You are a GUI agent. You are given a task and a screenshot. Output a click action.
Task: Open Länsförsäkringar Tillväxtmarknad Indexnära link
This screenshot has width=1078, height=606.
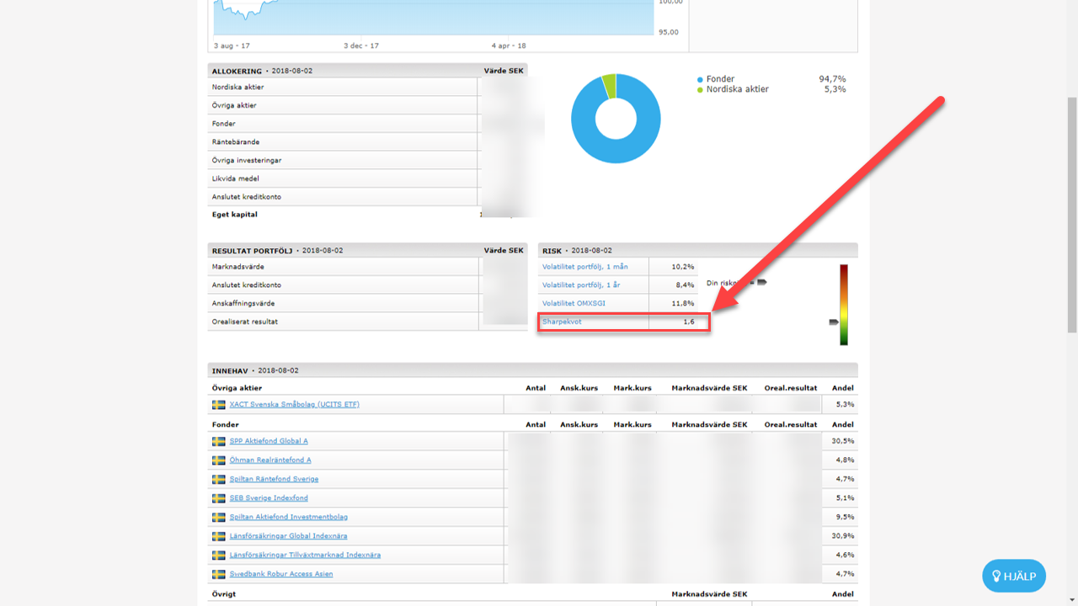305,555
